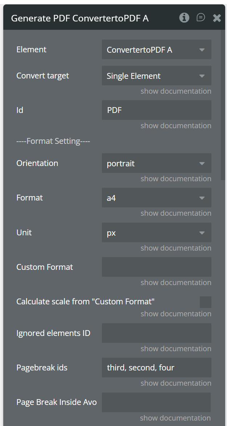Close the Generate PDF panel
Screen dimensions: 227x426
coord(217,18)
